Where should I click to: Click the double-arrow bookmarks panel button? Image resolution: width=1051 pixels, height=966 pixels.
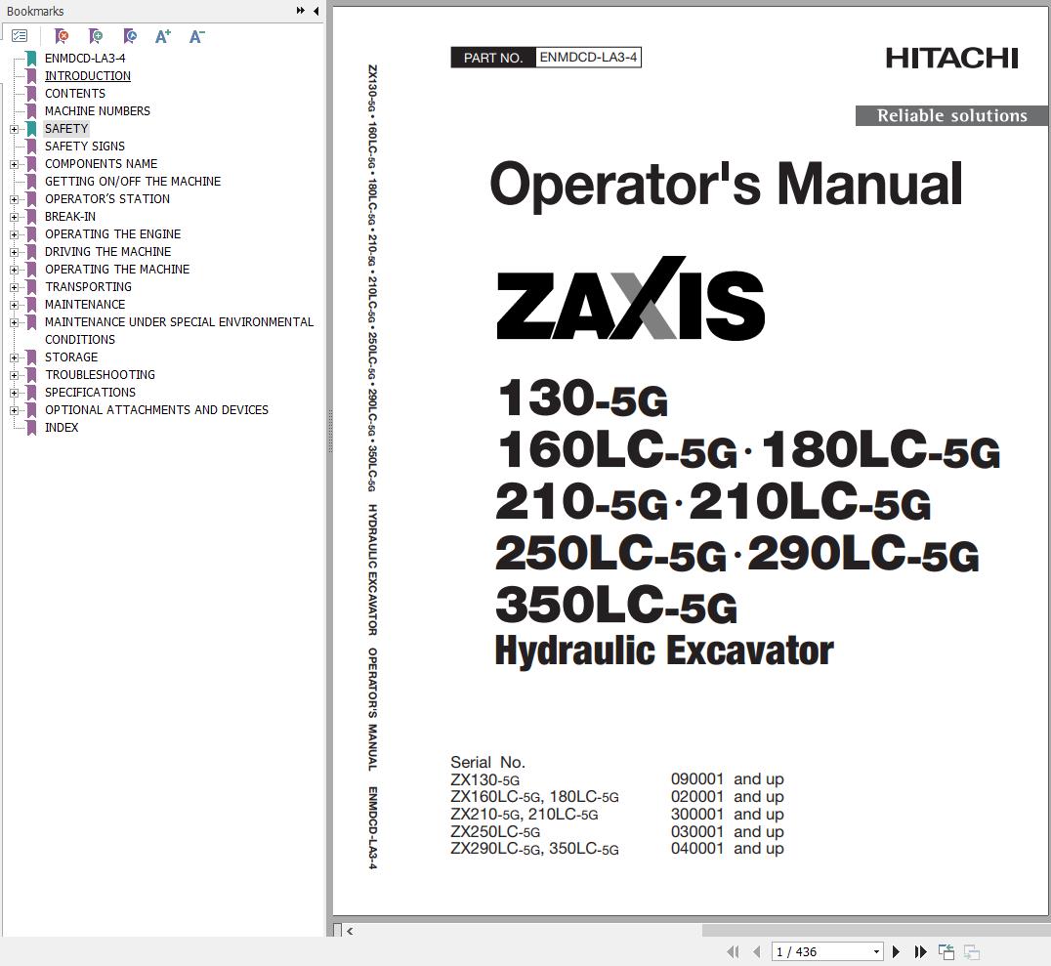[x=300, y=11]
